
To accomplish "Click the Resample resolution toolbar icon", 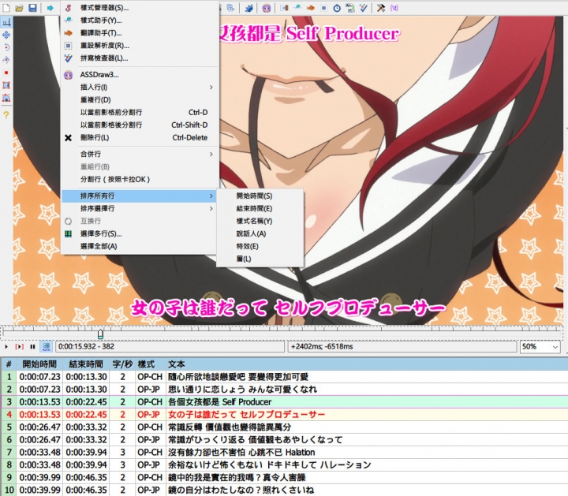I will tap(323, 8).
